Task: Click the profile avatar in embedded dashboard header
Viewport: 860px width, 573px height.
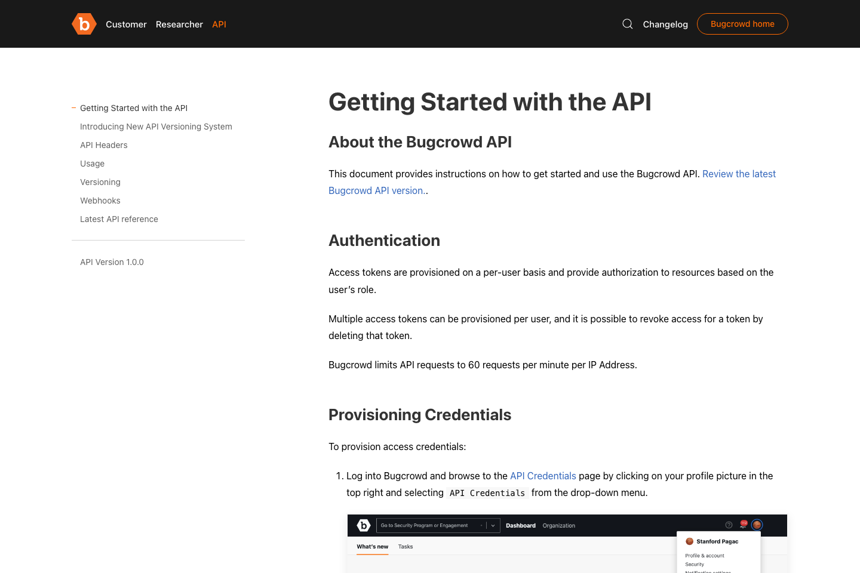Action: [757, 525]
